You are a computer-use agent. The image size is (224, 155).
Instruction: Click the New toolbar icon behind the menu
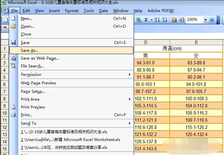click(6, 20)
